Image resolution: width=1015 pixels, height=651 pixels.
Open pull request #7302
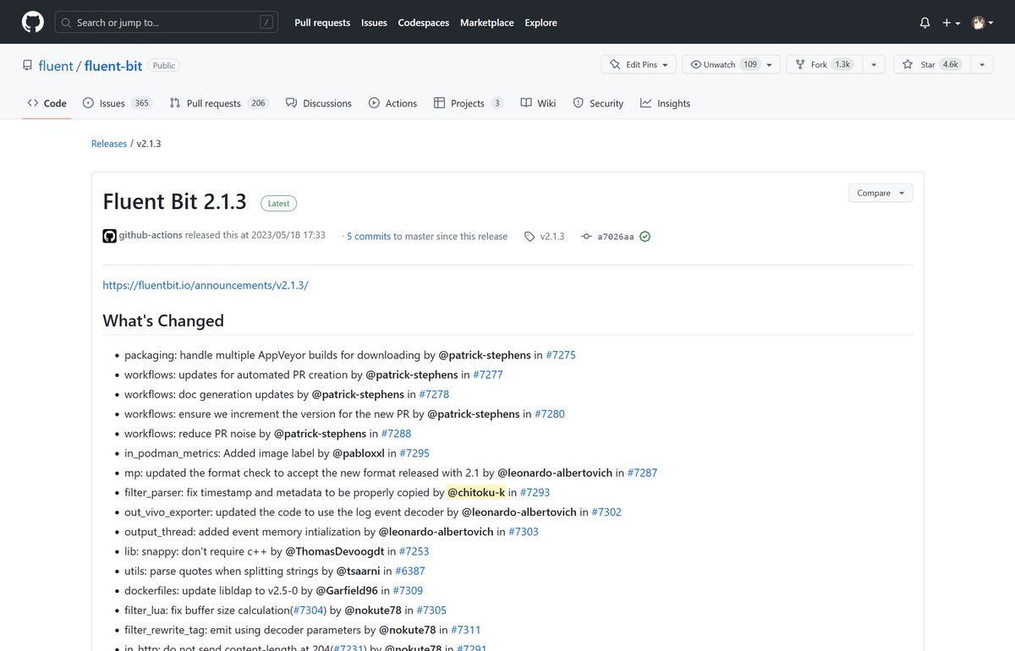606,511
